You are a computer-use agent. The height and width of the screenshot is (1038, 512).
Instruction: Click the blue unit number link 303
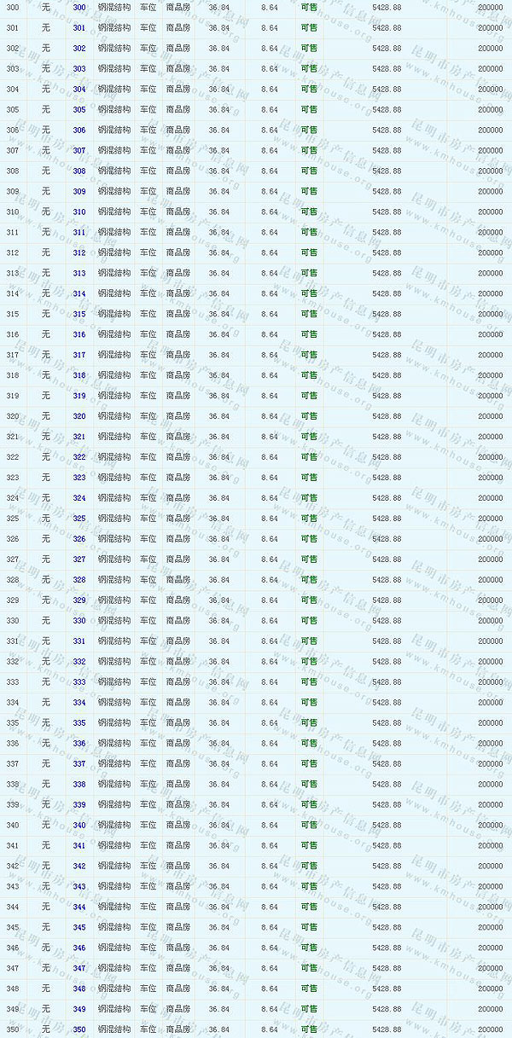(x=79, y=69)
